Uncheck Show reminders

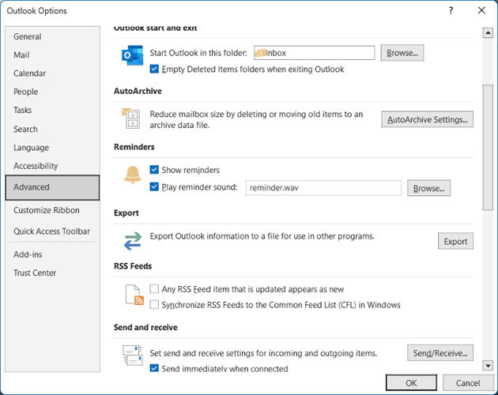tap(154, 170)
